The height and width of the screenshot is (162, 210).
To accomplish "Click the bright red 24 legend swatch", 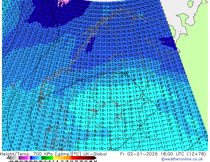I will pos(72,158).
